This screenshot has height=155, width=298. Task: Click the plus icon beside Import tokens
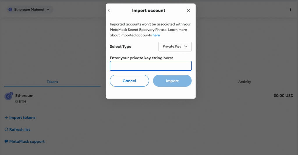pos(6,117)
